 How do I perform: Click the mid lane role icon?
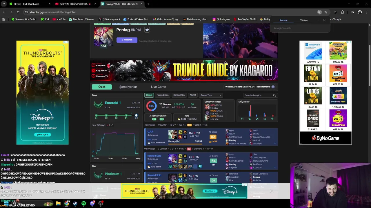[257, 119]
